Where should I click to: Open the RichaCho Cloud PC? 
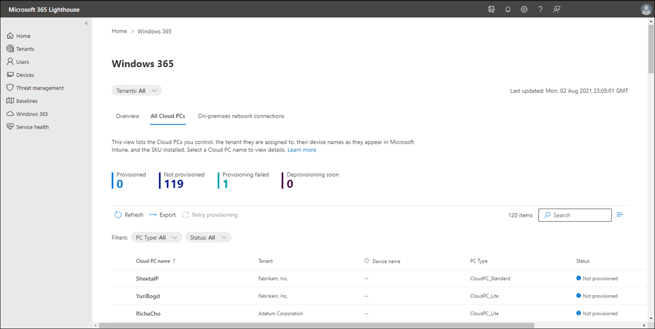pos(148,314)
